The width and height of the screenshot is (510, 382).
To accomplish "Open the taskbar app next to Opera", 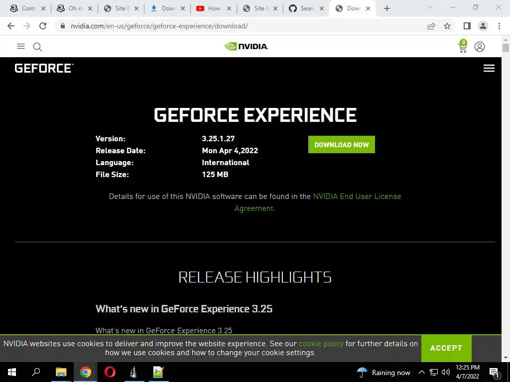I will point(134,372).
